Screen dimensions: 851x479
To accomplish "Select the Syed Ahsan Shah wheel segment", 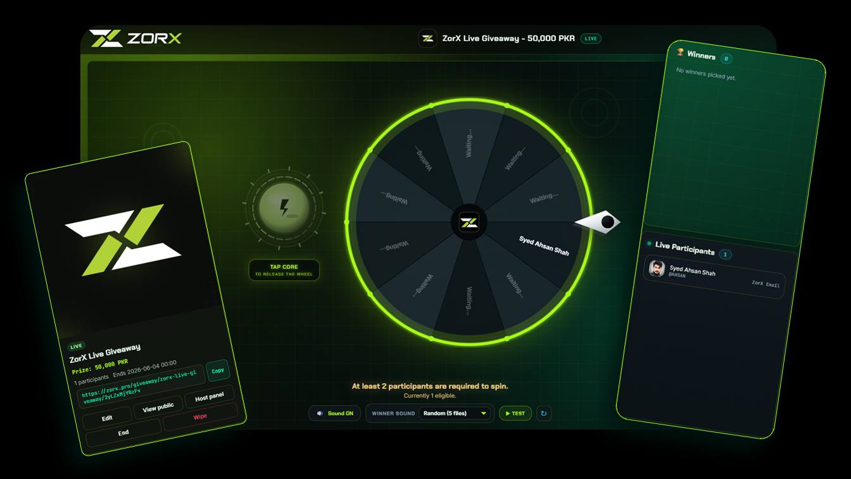I will click(544, 245).
